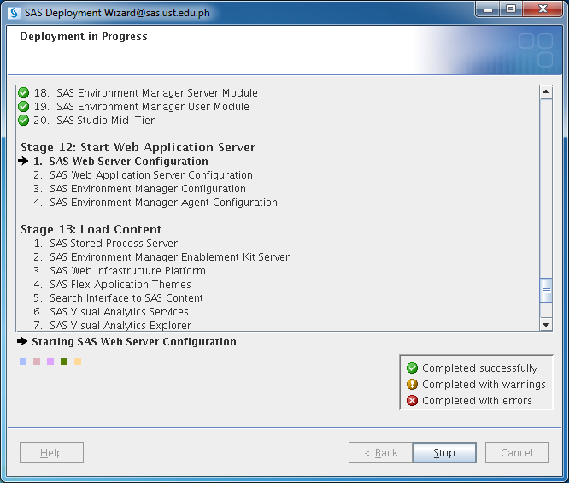This screenshot has height=483, width=569.
Task: Click the Back button
Action: click(380, 453)
